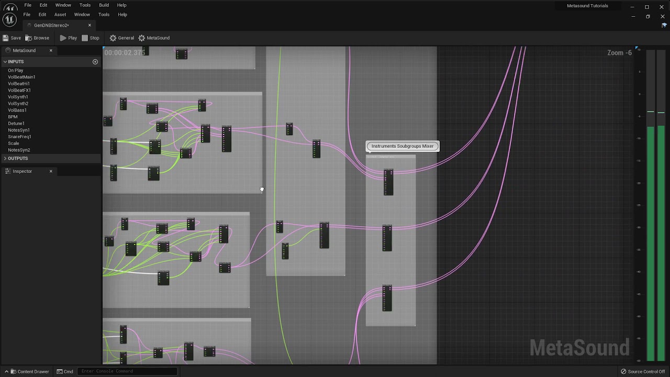This screenshot has width=670, height=377.
Task: Open the Build menu in main editor
Action: tap(104, 5)
